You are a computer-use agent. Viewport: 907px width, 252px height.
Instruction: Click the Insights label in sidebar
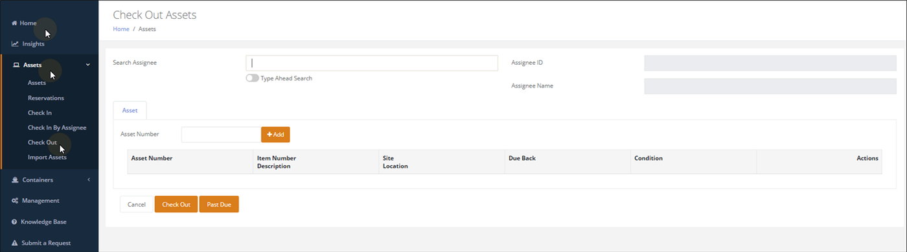33,44
